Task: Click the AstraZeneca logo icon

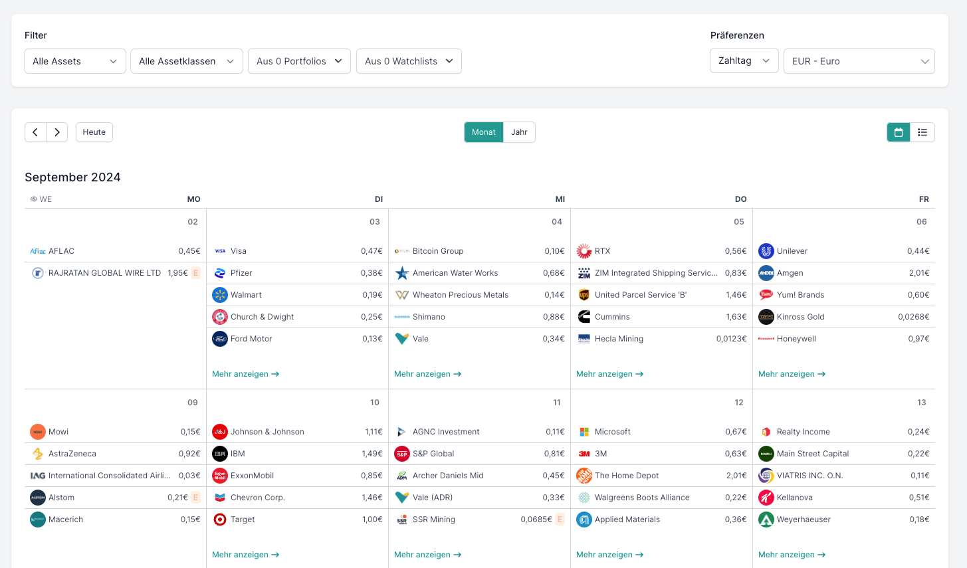Action: (x=38, y=454)
